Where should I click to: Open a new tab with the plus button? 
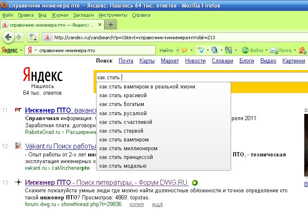111,25
